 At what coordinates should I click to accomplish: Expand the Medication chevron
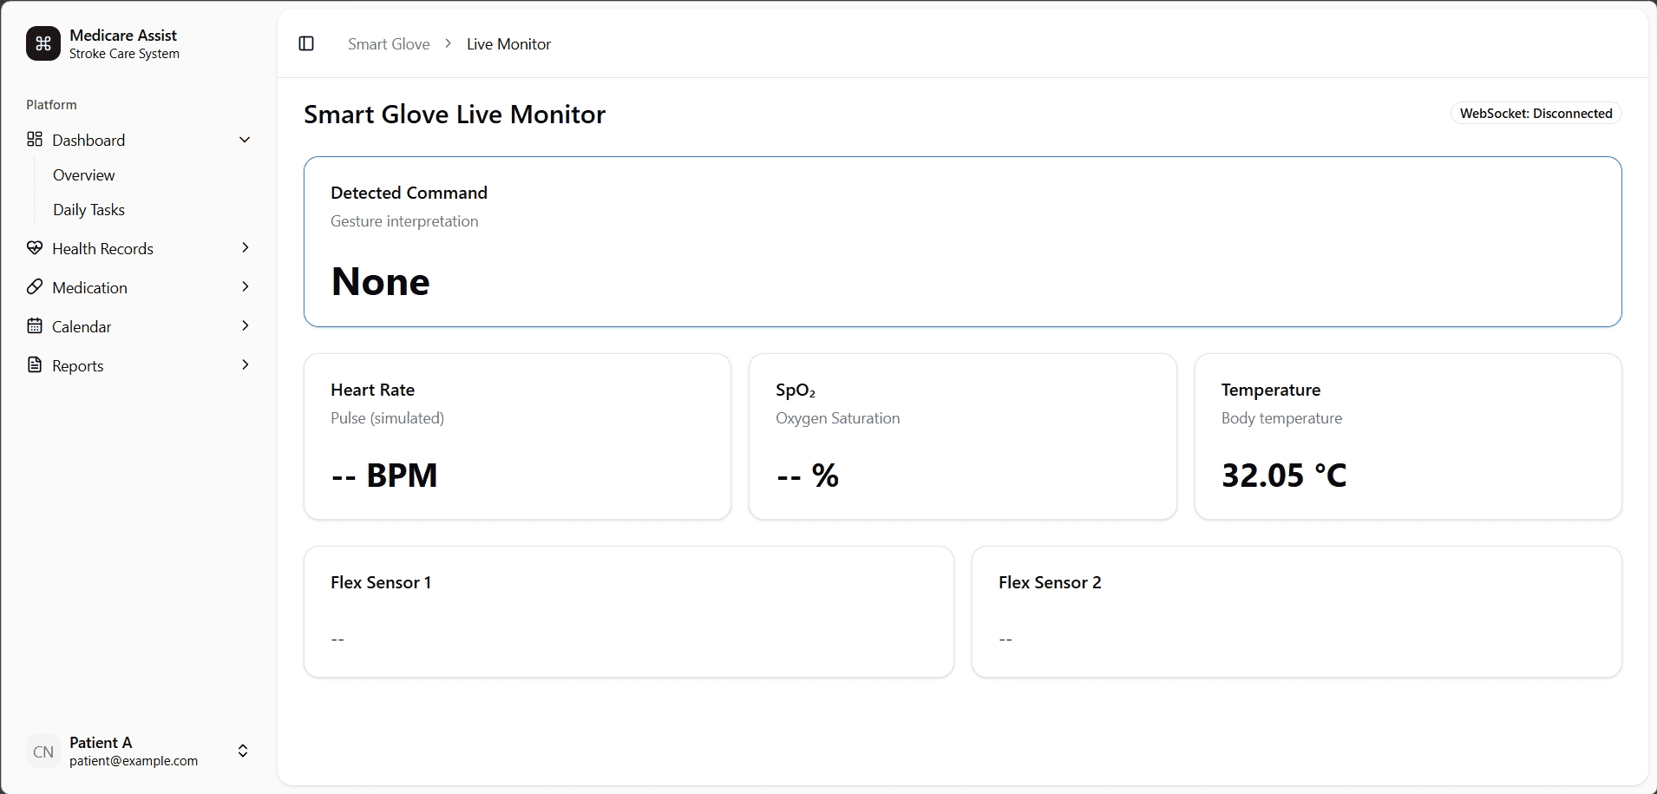pyautogui.click(x=246, y=286)
